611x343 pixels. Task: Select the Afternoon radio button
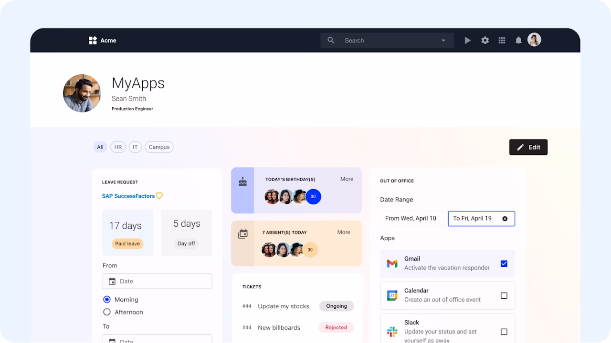click(106, 312)
